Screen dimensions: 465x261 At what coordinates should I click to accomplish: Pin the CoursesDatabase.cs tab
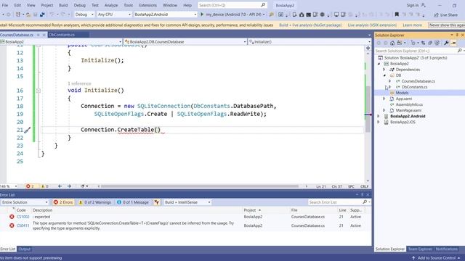tap(39, 35)
